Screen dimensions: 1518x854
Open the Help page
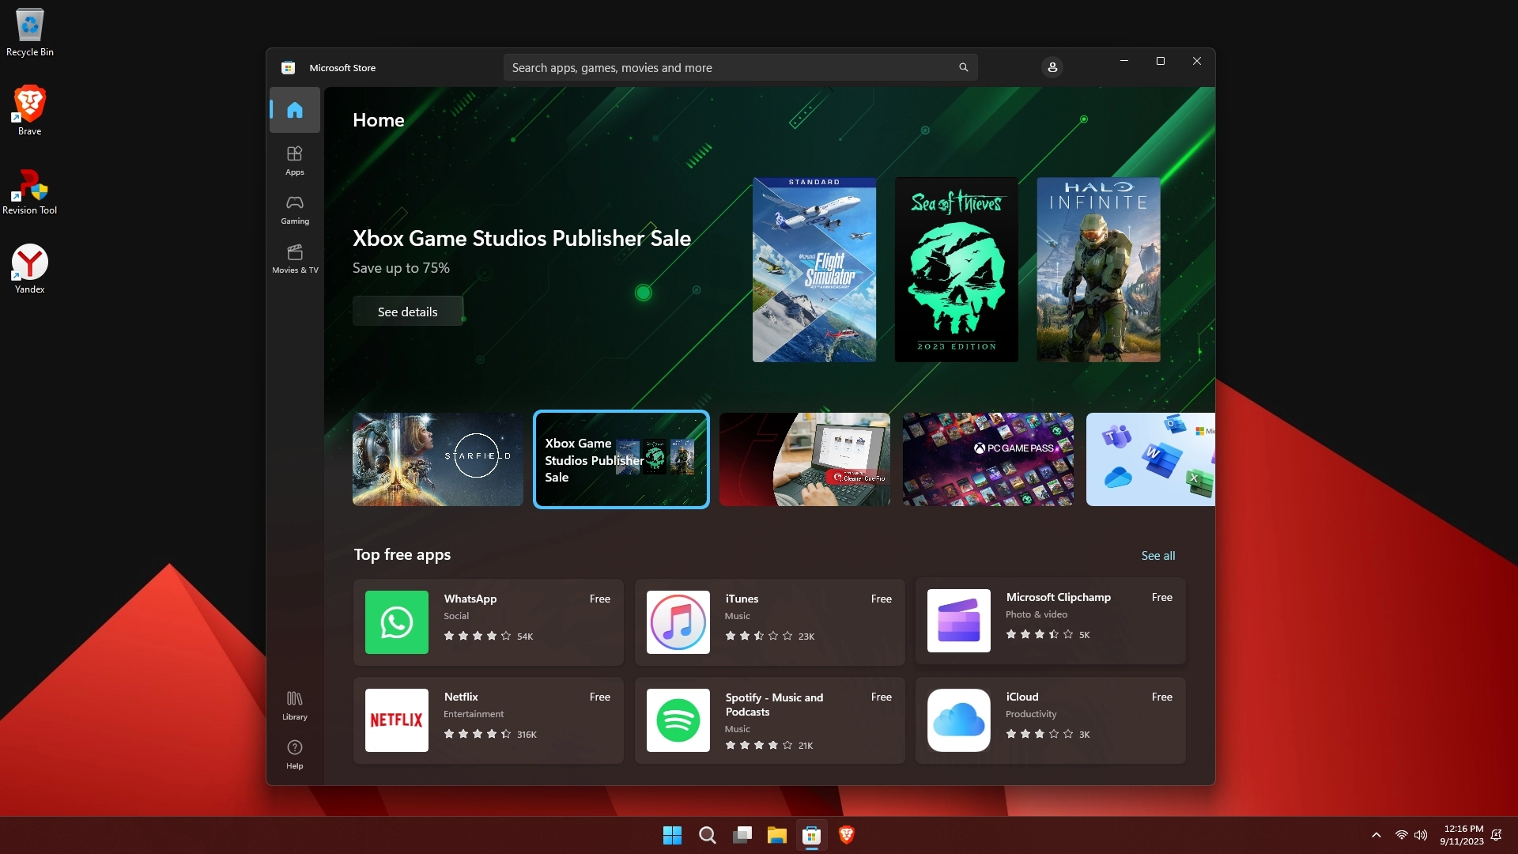294,754
